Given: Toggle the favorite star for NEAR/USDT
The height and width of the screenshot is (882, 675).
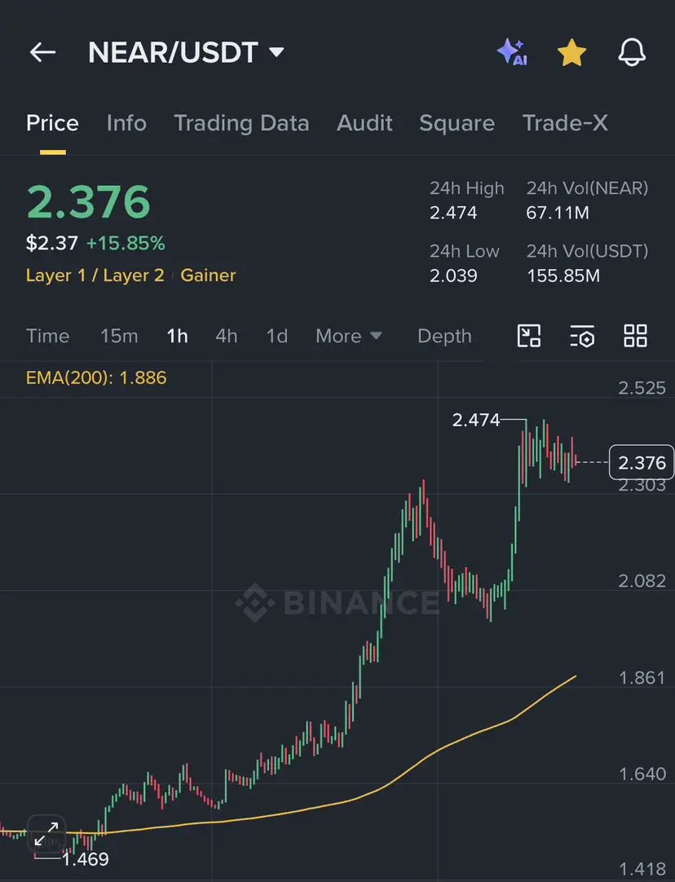Looking at the screenshot, I should (571, 52).
